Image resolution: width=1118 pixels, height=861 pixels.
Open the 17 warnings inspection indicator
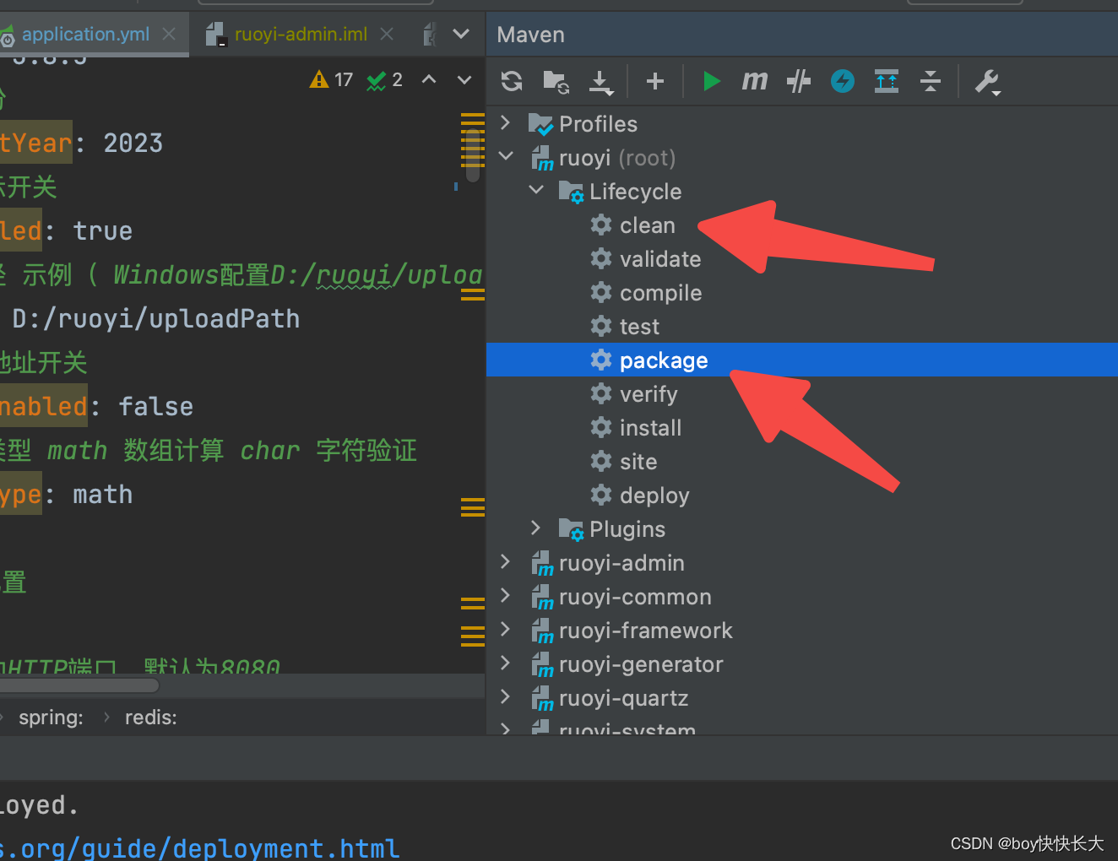coord(332,79)
